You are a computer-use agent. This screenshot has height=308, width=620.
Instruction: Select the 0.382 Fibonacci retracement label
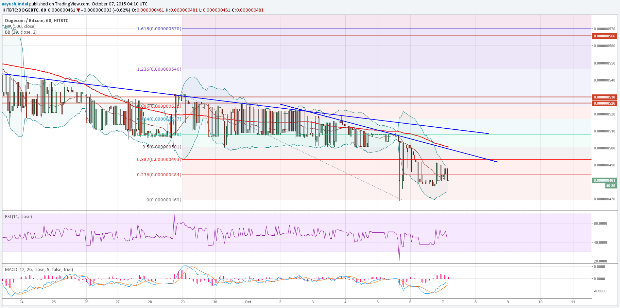coord(159,159)
